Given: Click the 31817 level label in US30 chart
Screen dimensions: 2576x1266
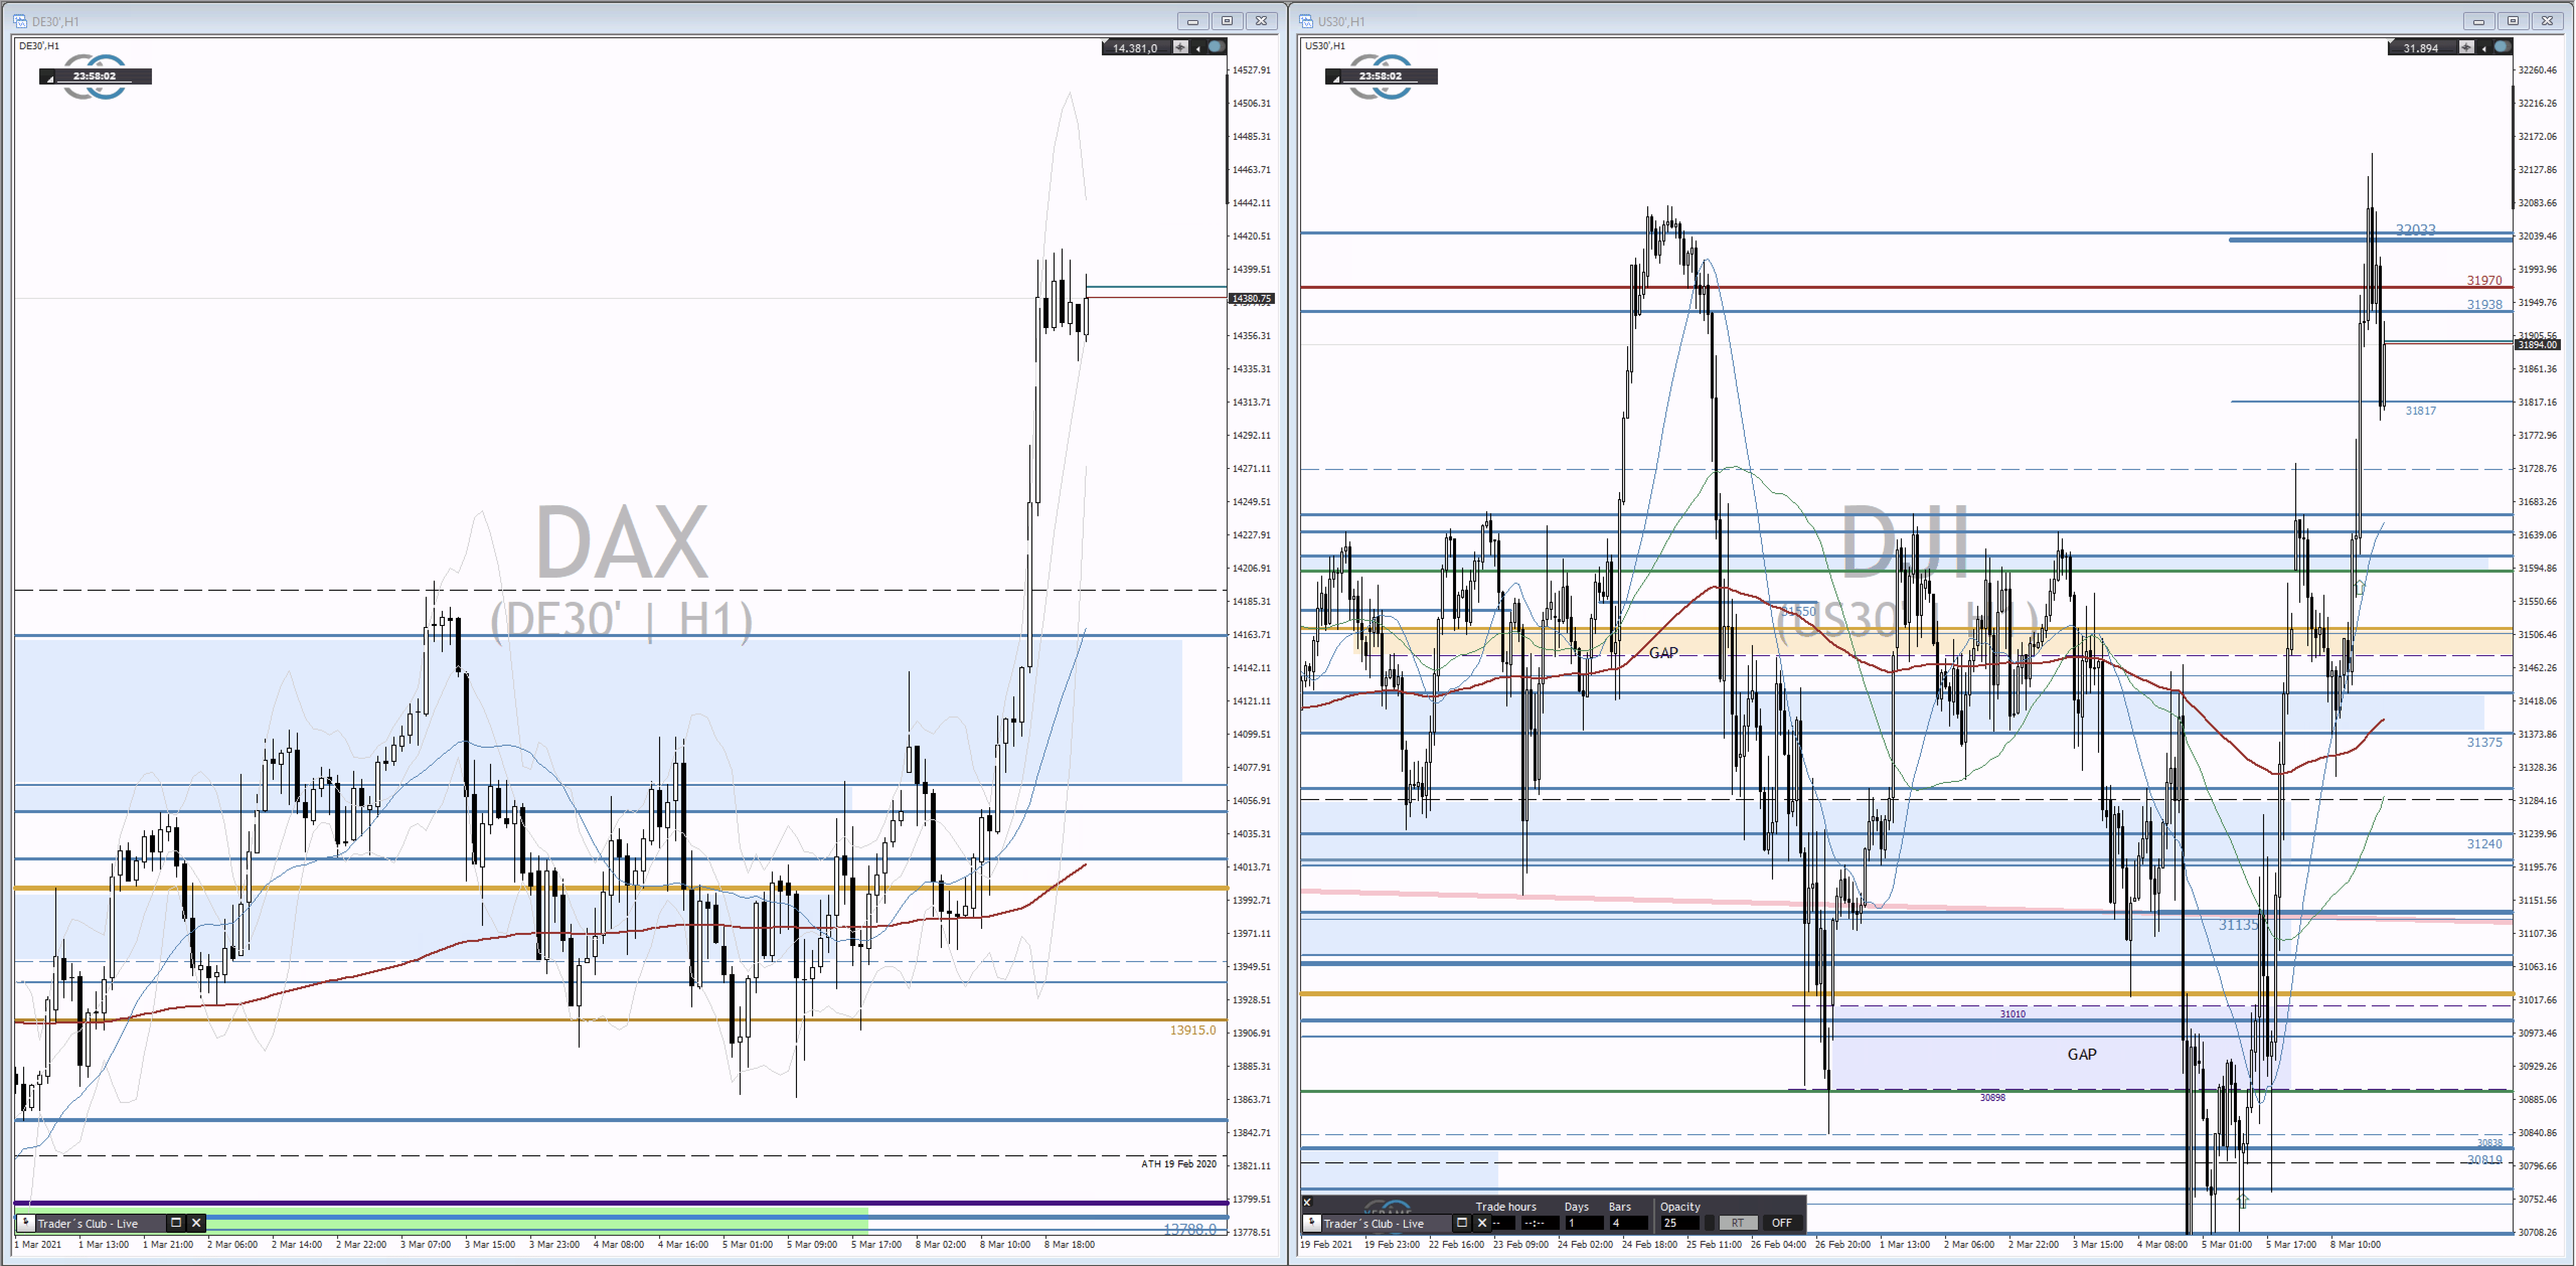Looking at the screenshot, I should [2420, 411].
